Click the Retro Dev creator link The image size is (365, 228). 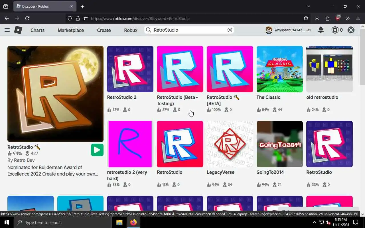click(x=24, y=160)
